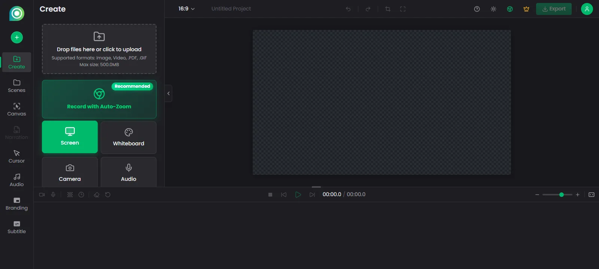Click the app logo in the sidebar
The image size is (599, 269).
pos(16,13)
